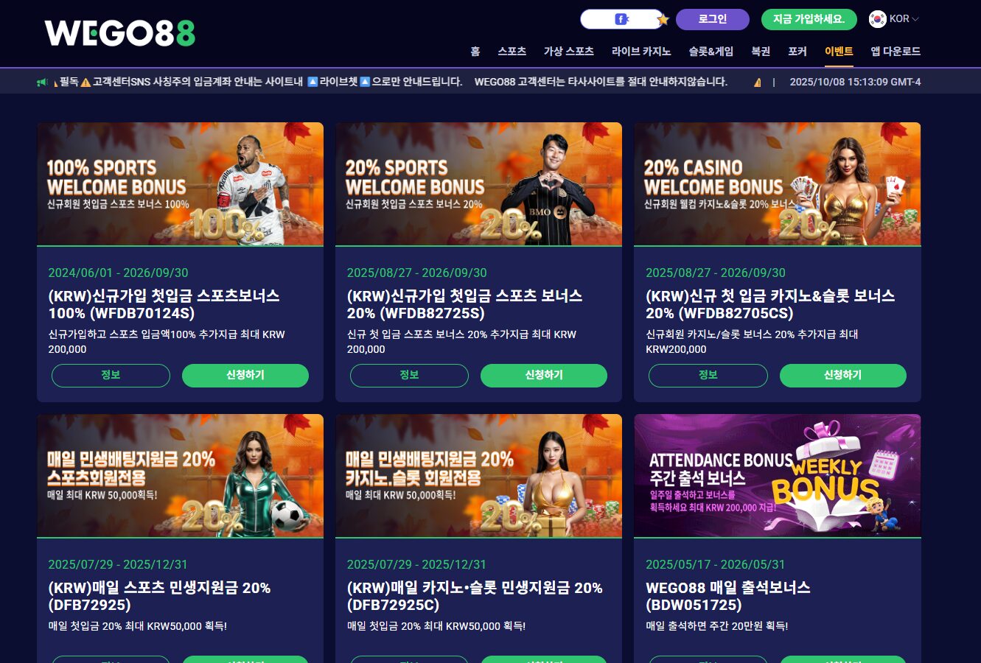The width and height of the screenshot is (981, 663).
Task: Go to 라이브 카지노 menu
Action: click(x=641, y=51)
